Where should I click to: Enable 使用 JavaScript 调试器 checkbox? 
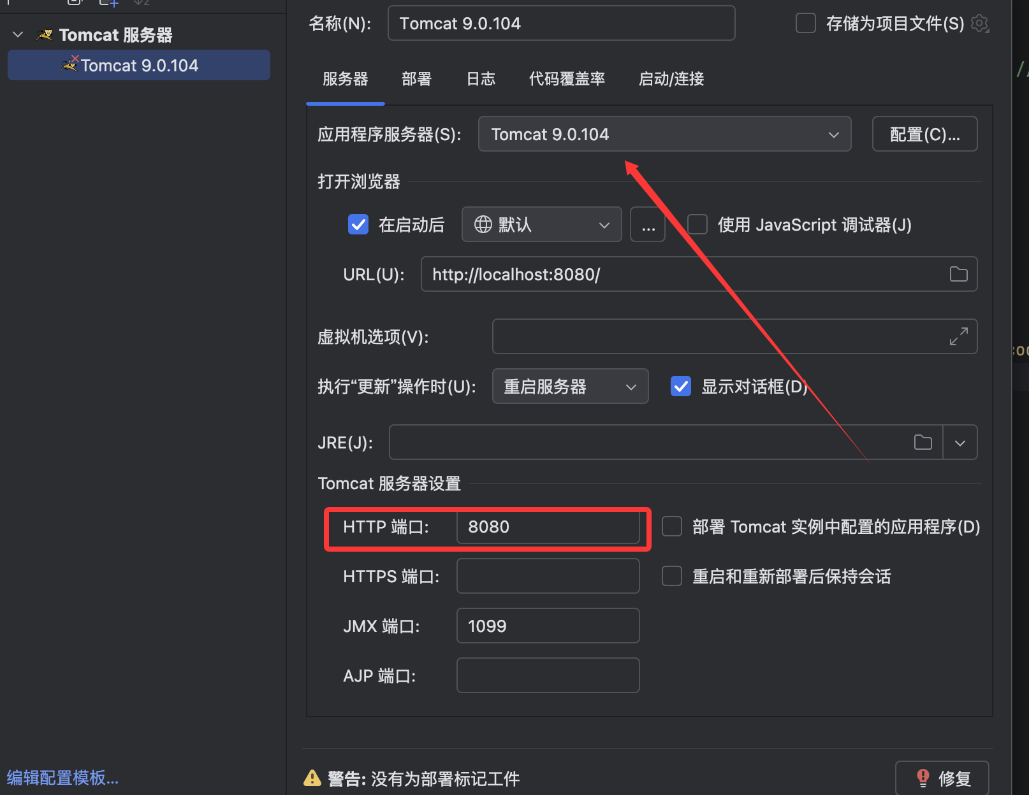coord(697,224)
